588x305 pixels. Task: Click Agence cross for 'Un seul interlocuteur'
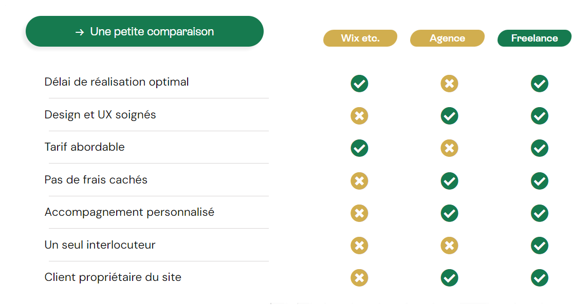coord(449,246)
